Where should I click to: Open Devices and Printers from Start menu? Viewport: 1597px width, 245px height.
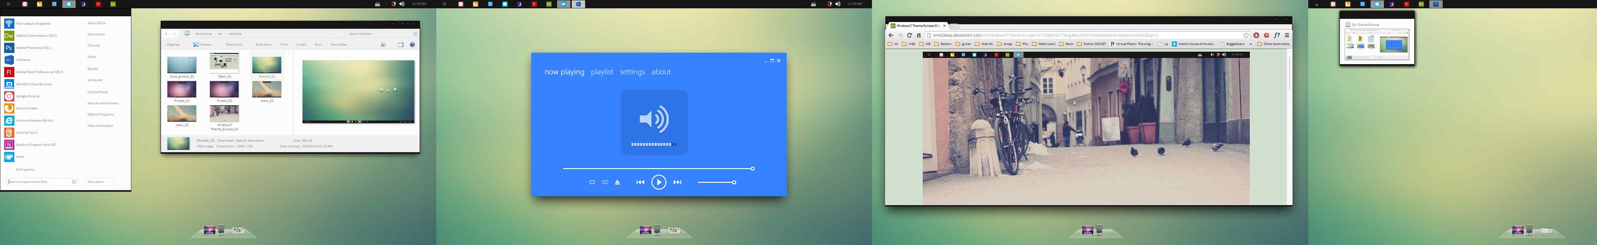tap(103, 103)
